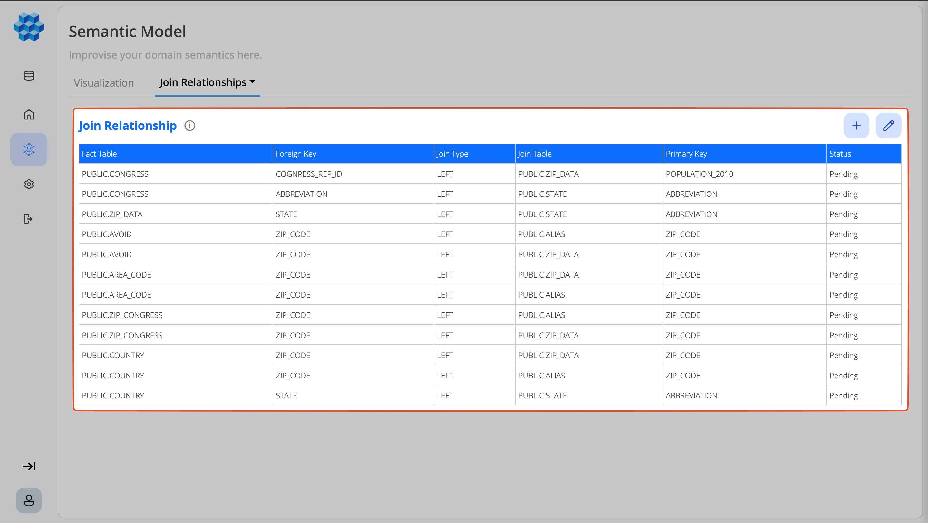Edit join relationships with the pencil icon

888,126
